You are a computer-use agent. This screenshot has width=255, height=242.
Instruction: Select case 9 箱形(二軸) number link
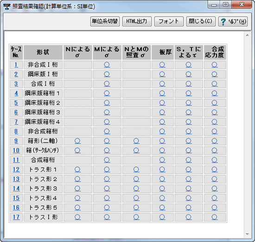pyautogui.click(x=16, y=141)
